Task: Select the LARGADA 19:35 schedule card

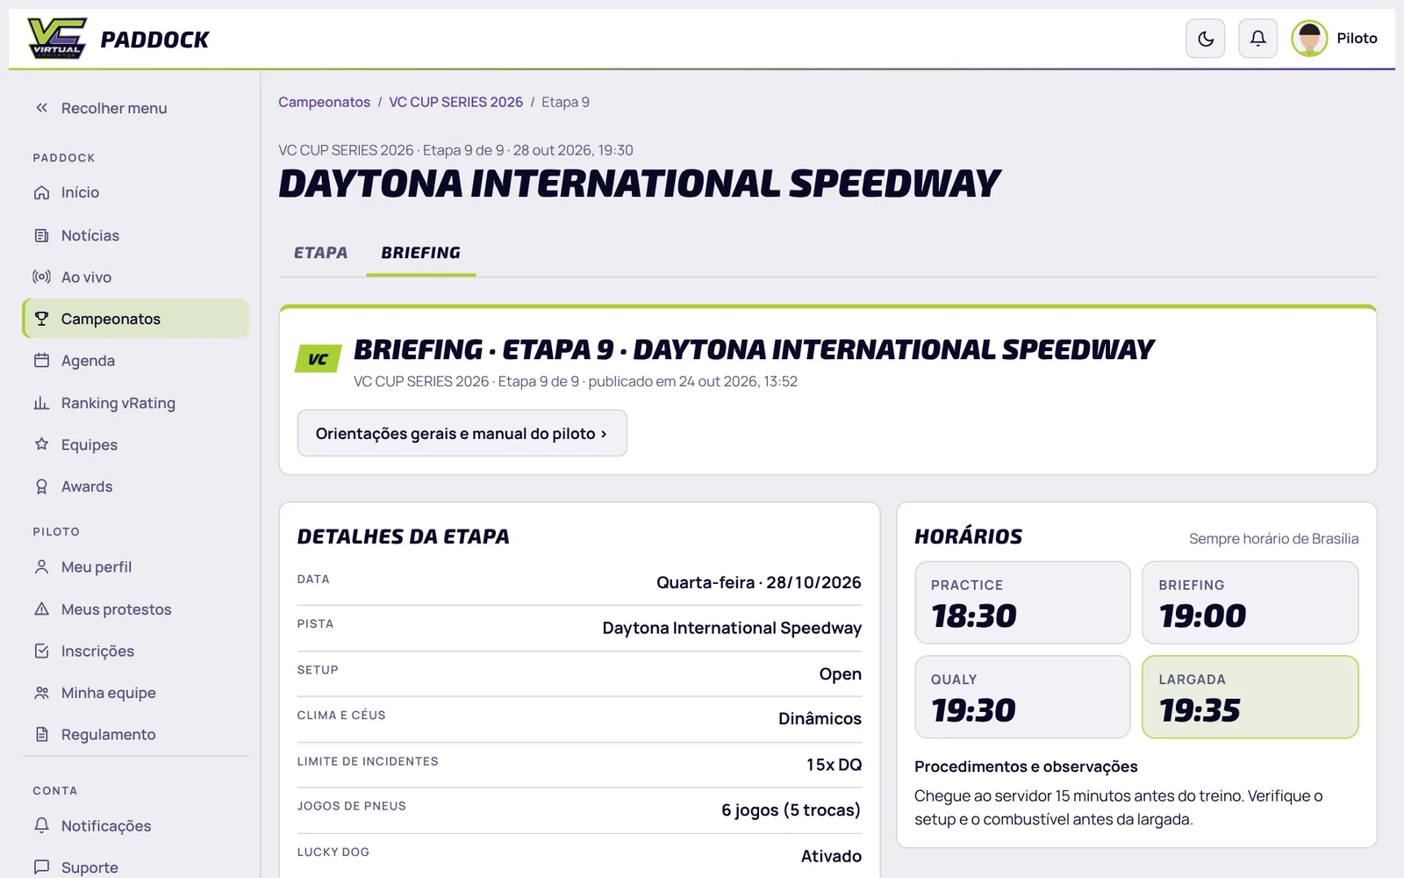Action: (x=1250, y=697)
